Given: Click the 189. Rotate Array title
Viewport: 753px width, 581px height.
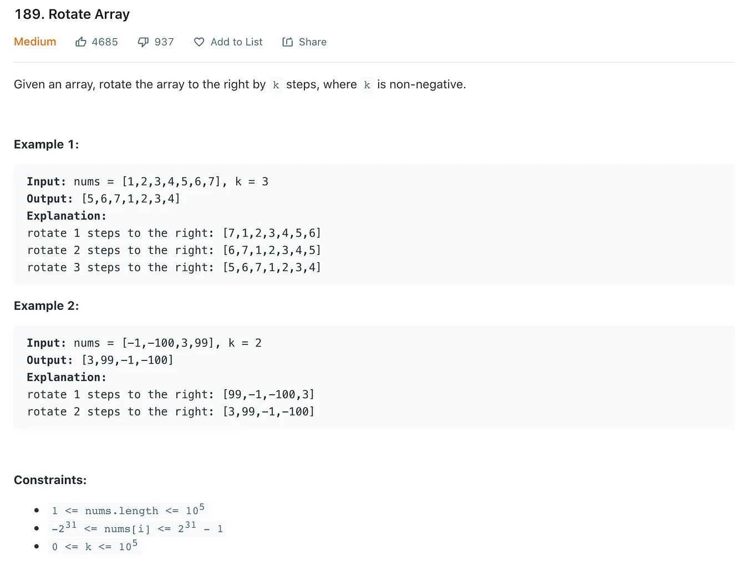Looking at the screenshot, I should click(72, 14).
